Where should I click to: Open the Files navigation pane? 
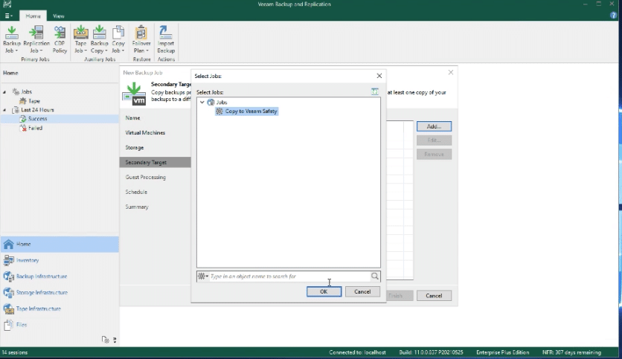(60, 325)
